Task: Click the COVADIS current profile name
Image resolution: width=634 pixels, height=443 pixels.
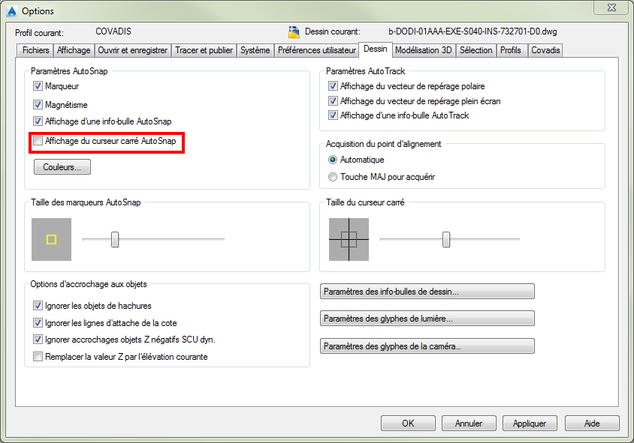Action: point(113,31)
